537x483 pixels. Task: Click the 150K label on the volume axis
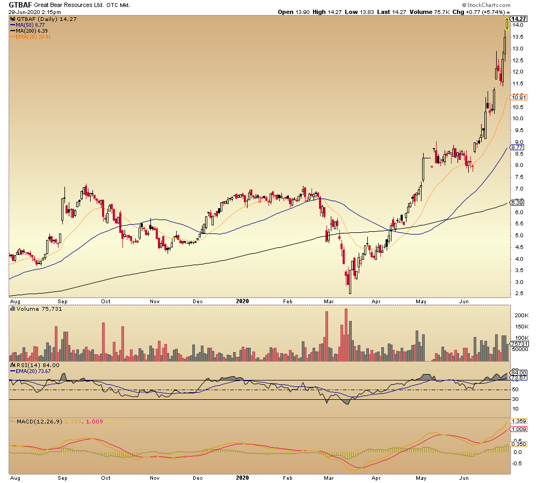[521, 327]
